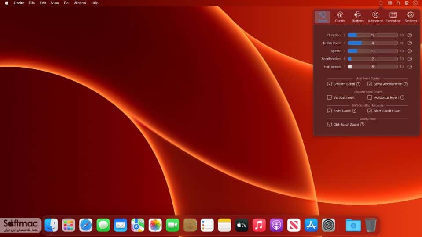Uncheck Ctrl-Scroll Zoom
422x237 pixels.
(330, 124)
